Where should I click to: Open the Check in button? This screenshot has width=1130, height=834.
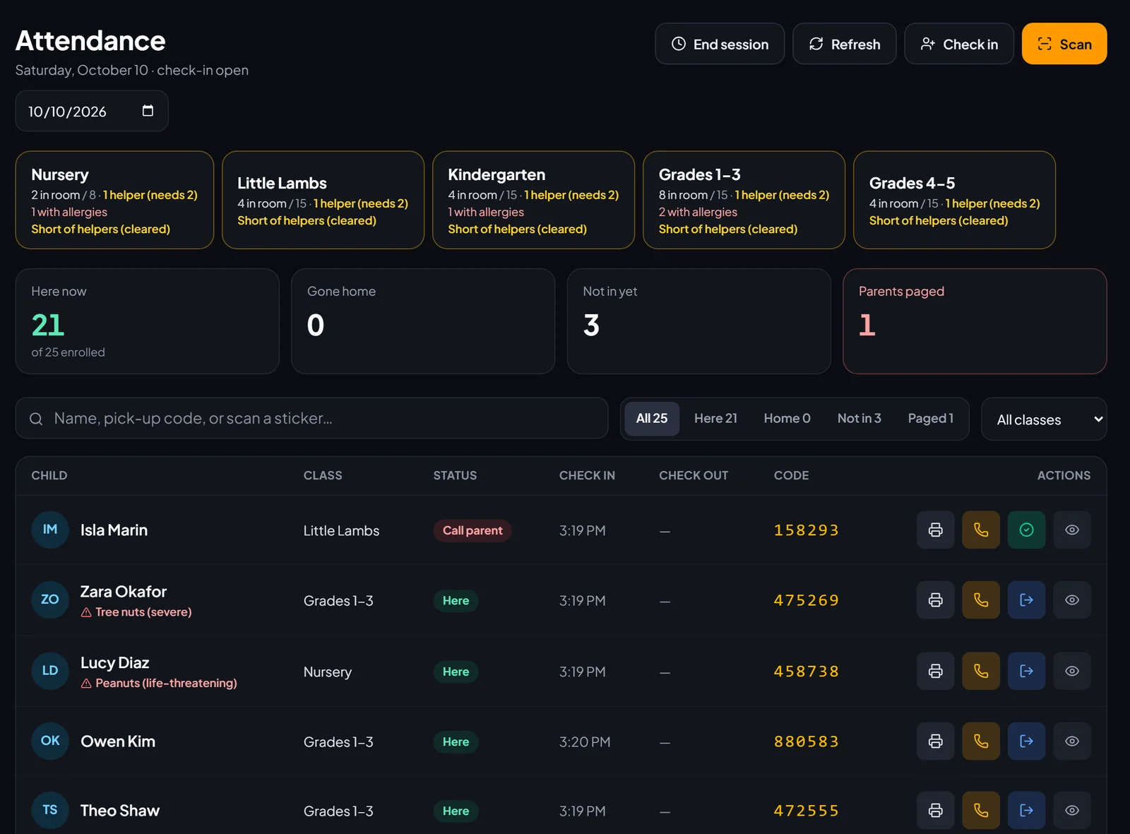tap(959, 44)
